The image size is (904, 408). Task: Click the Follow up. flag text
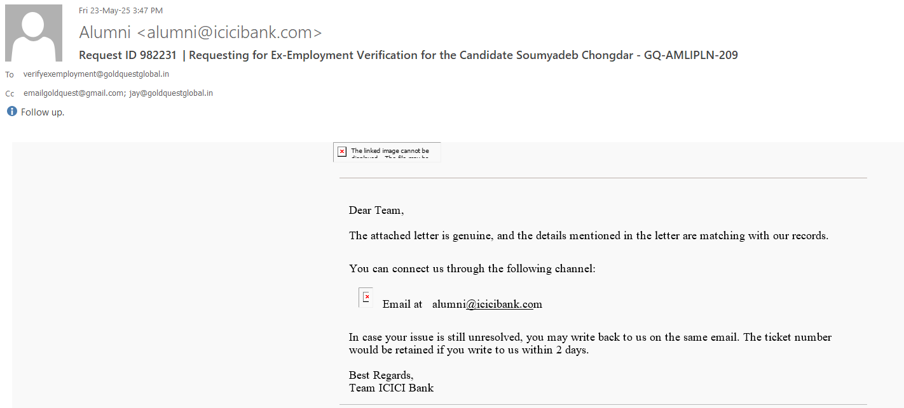point(43,112)
